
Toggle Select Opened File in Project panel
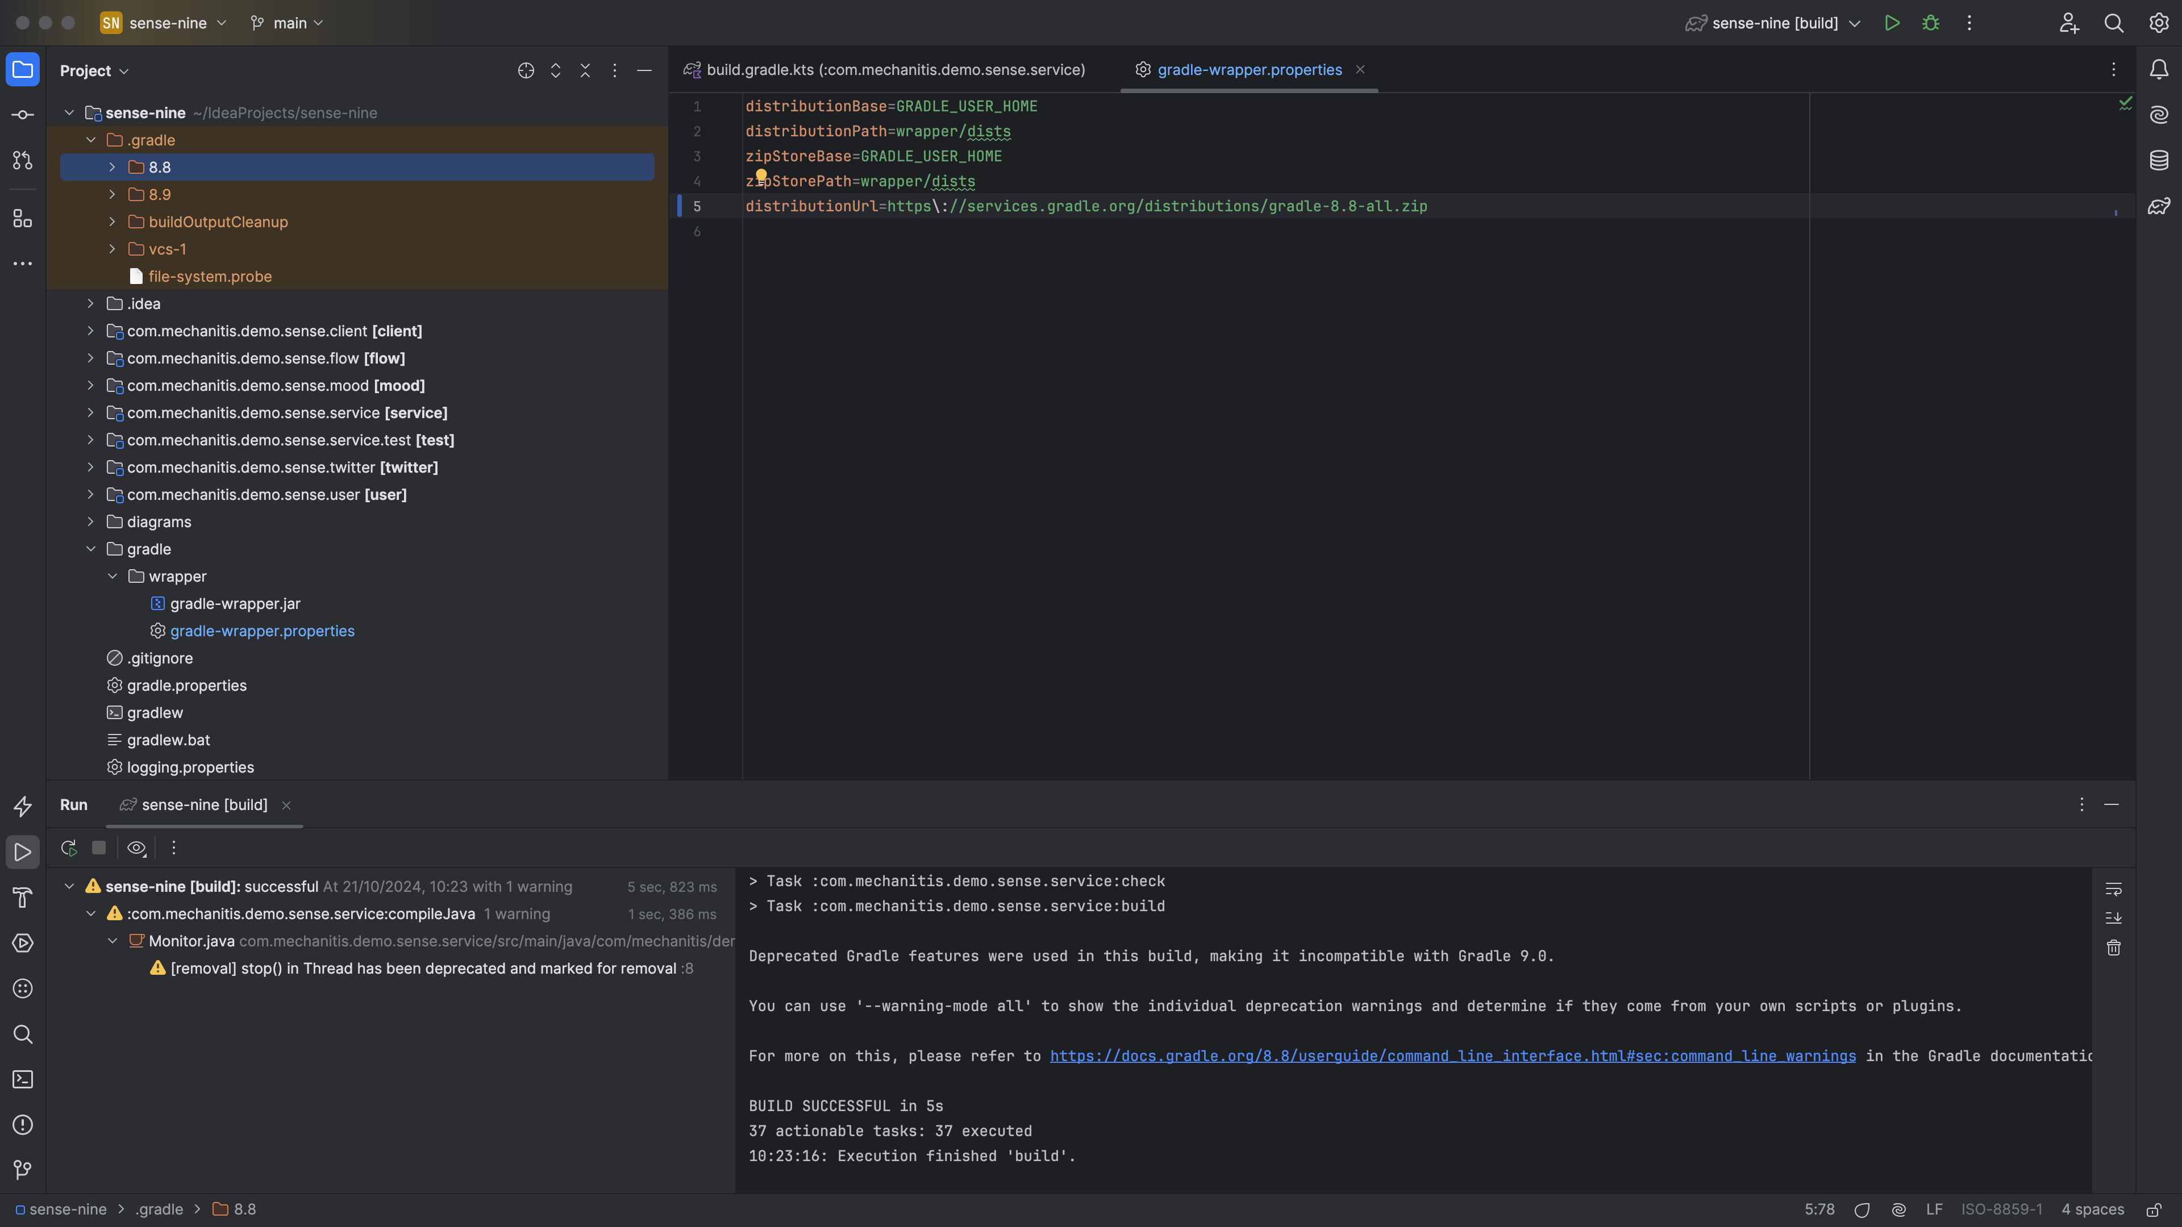[x=525, y=70]
